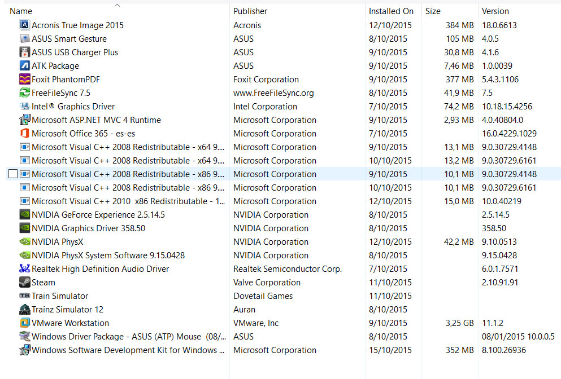Sort the list by the Name column
561x379 pixels.
pos(21,11)
